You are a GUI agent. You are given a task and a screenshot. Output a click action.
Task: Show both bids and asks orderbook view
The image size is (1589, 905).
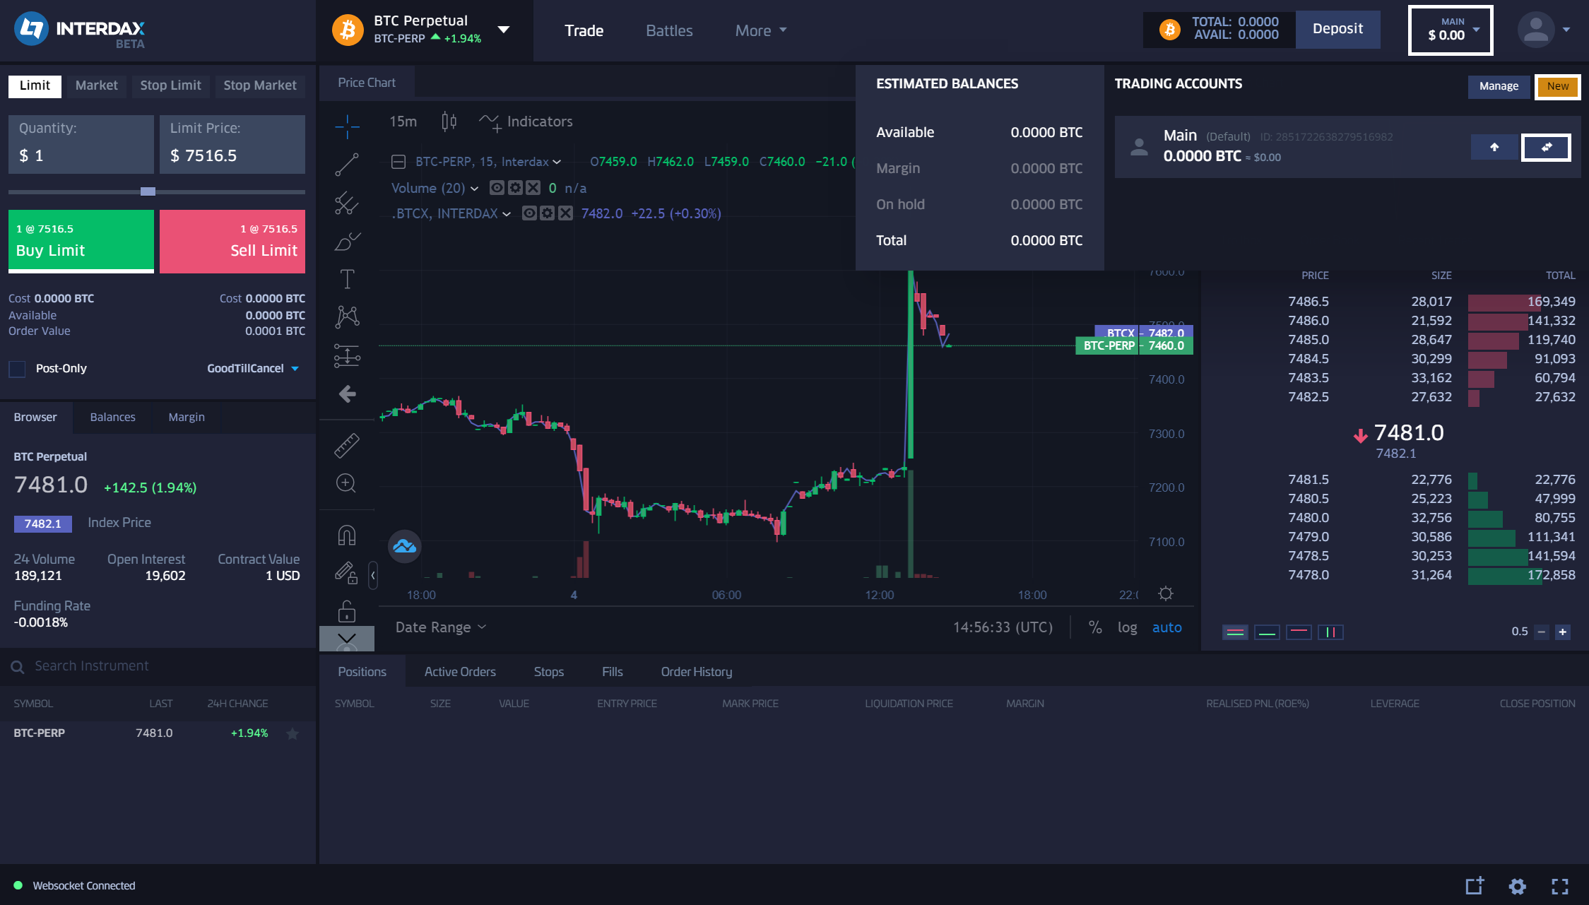tap(1236, 632)
